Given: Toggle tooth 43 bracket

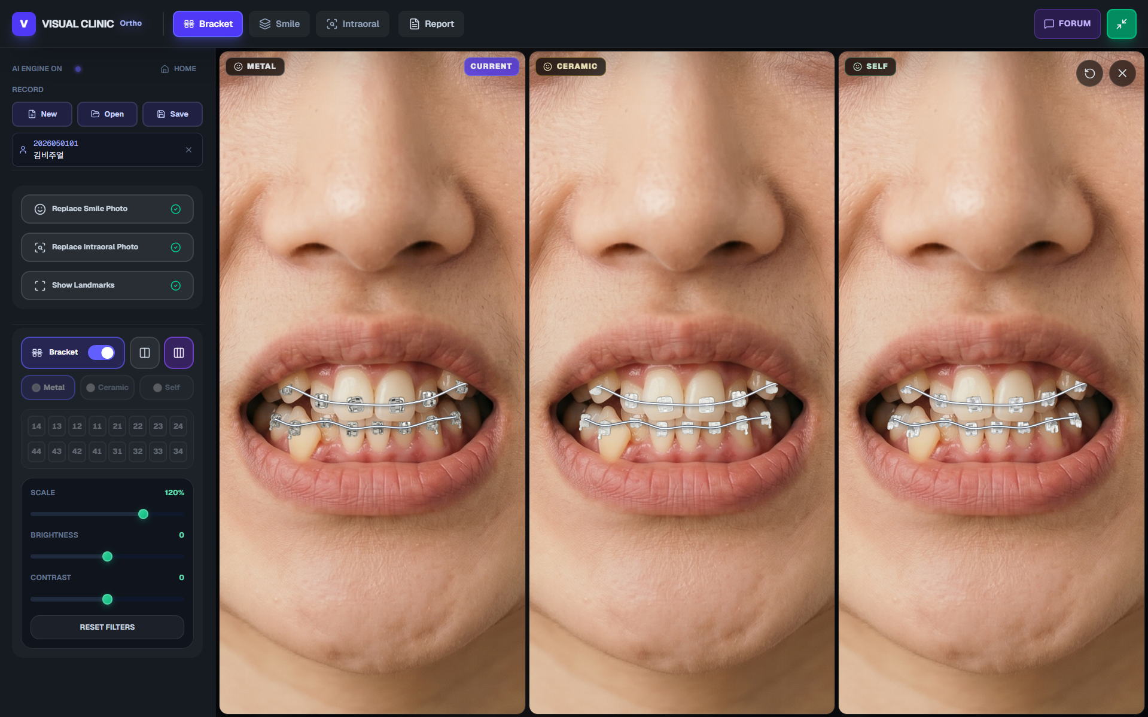Looking at the screenshot, I should (x=57, y=451).
